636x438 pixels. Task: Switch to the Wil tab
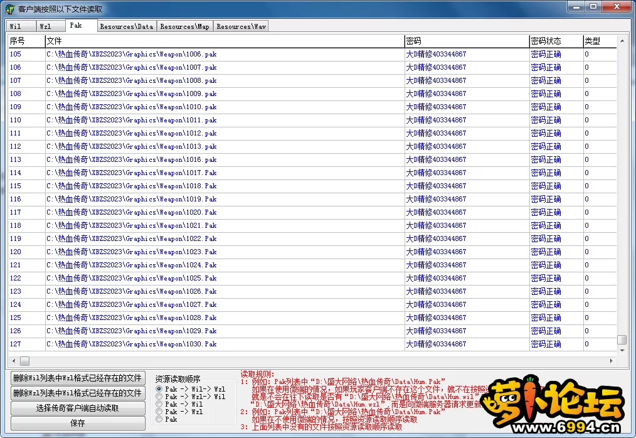tap(21, 26)
